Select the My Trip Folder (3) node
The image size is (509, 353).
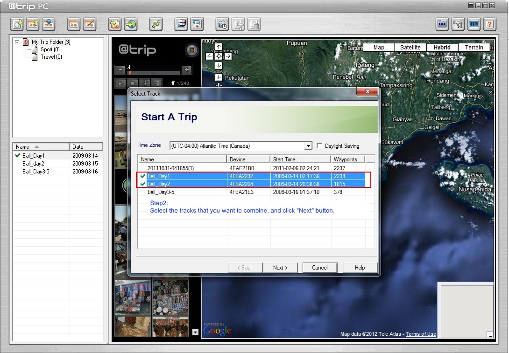(51, 42)
